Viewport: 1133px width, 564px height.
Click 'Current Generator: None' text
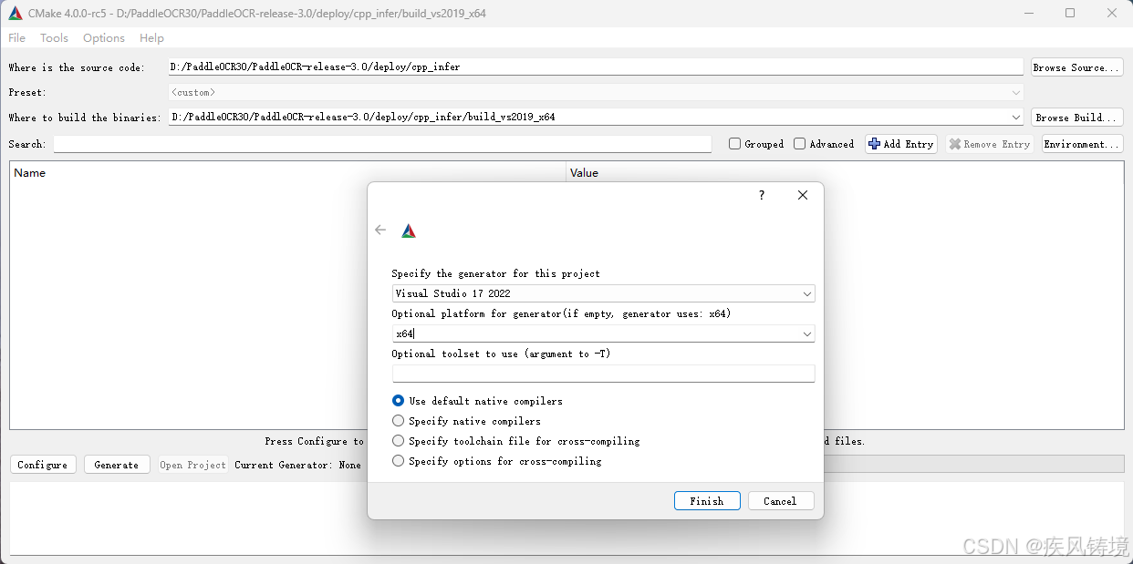298,465
